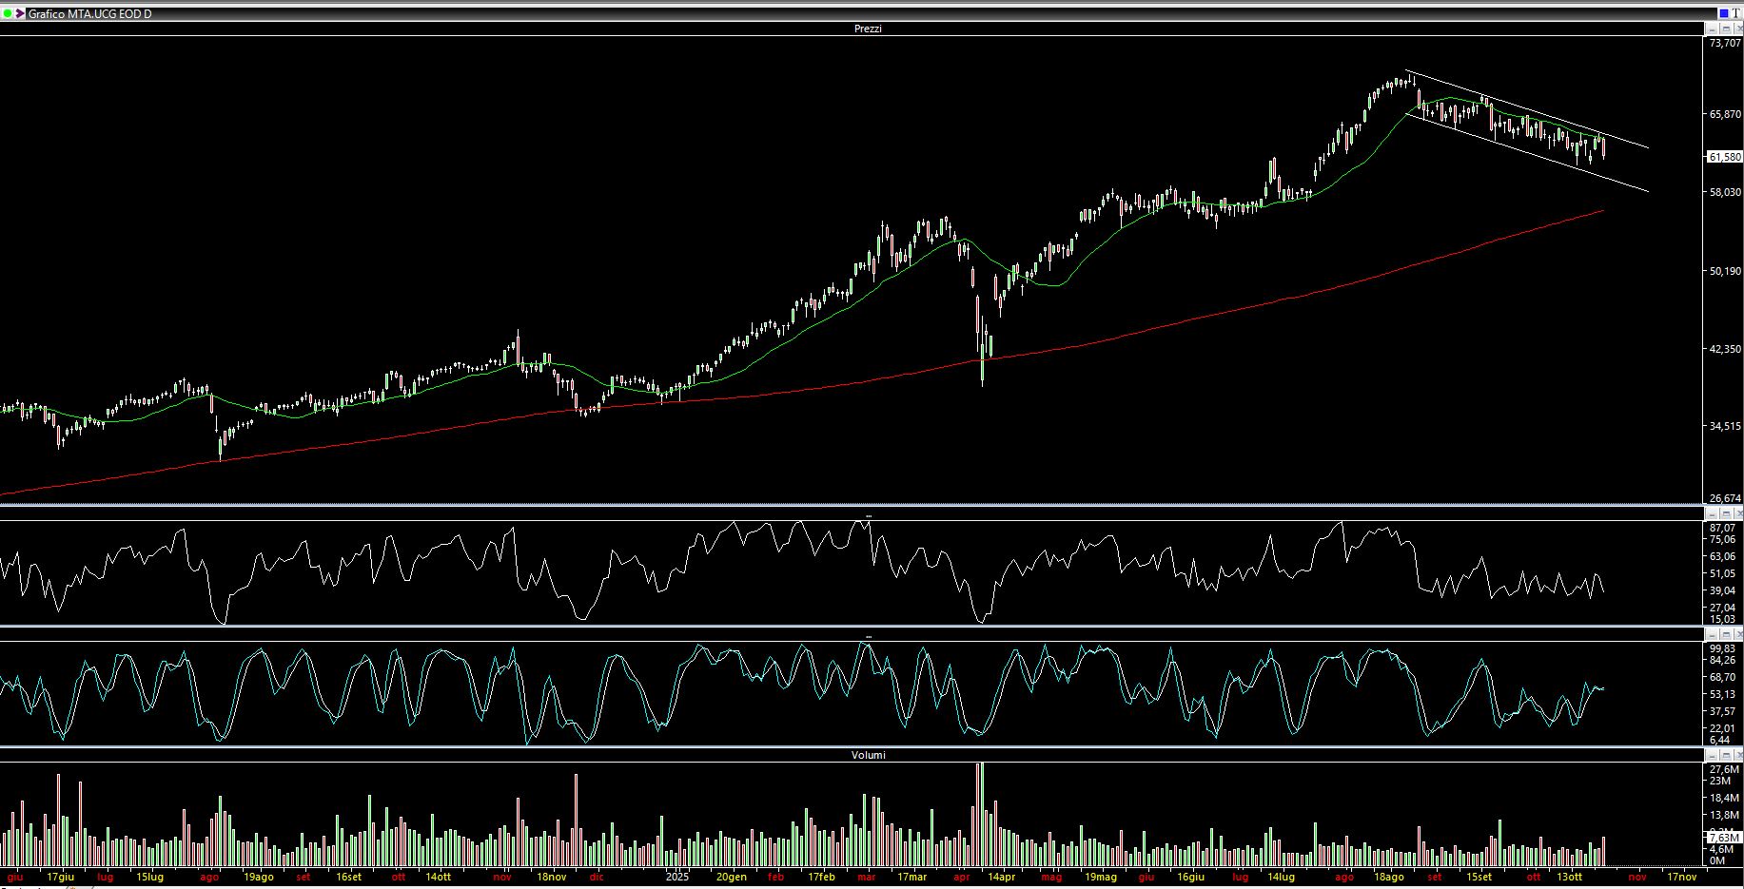1744x889 pixels.
Task: Click the 50,190 price axis label
Action: 1725,271
